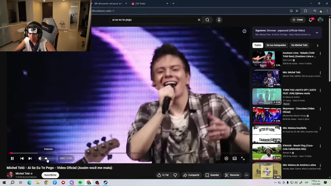The width and height of the screenshot is (331, 186).
Task: Open a new browser tab
Action: pyautogui.click(x=173, y=4)
